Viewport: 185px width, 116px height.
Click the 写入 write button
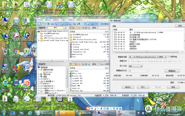tap(143, 87)
